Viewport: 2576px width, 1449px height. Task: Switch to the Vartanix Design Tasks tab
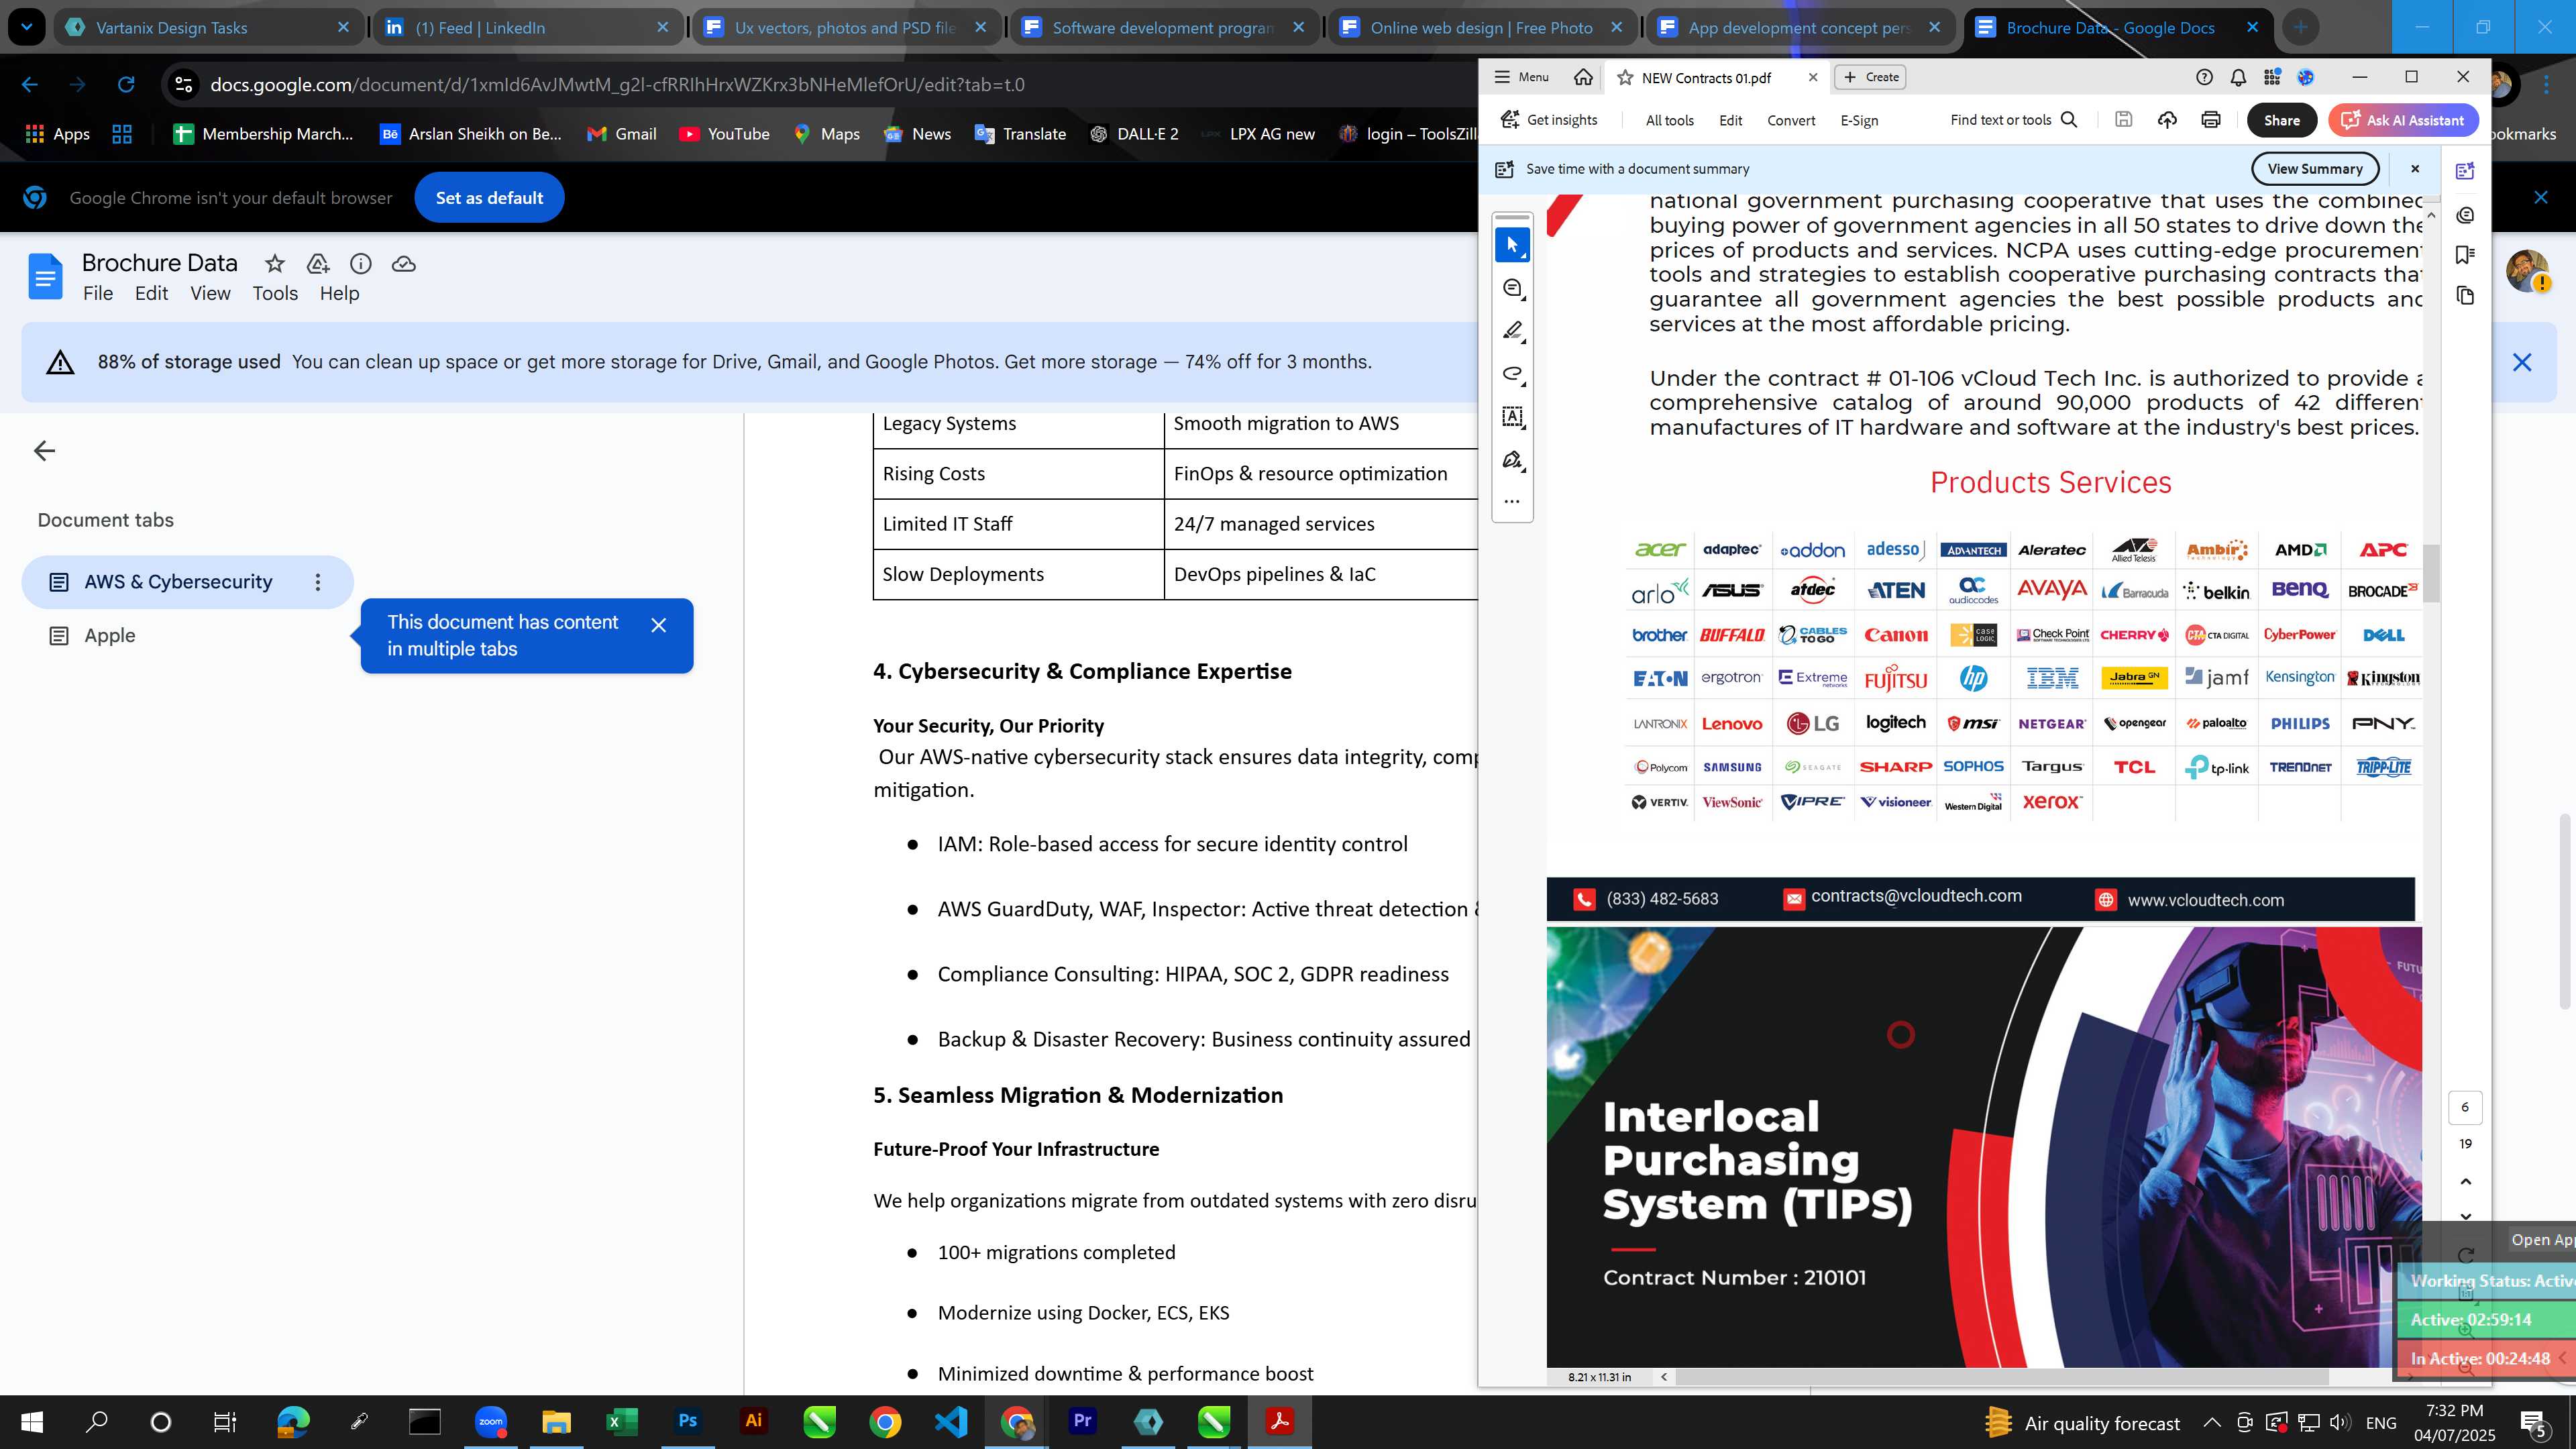click(208, 27)
